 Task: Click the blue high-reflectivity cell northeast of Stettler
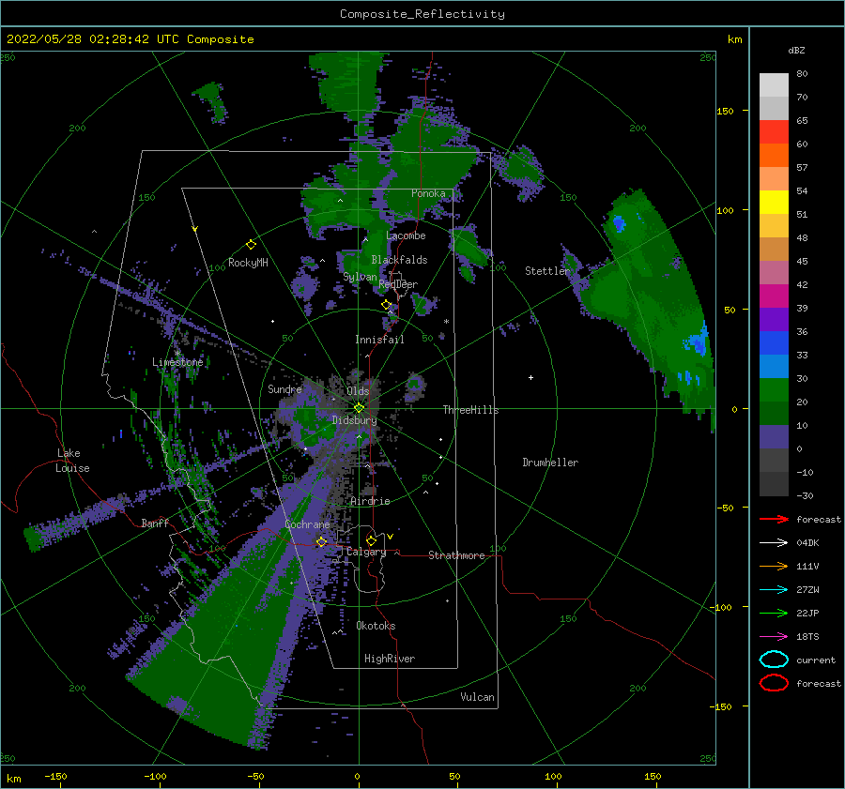[619, 222]
